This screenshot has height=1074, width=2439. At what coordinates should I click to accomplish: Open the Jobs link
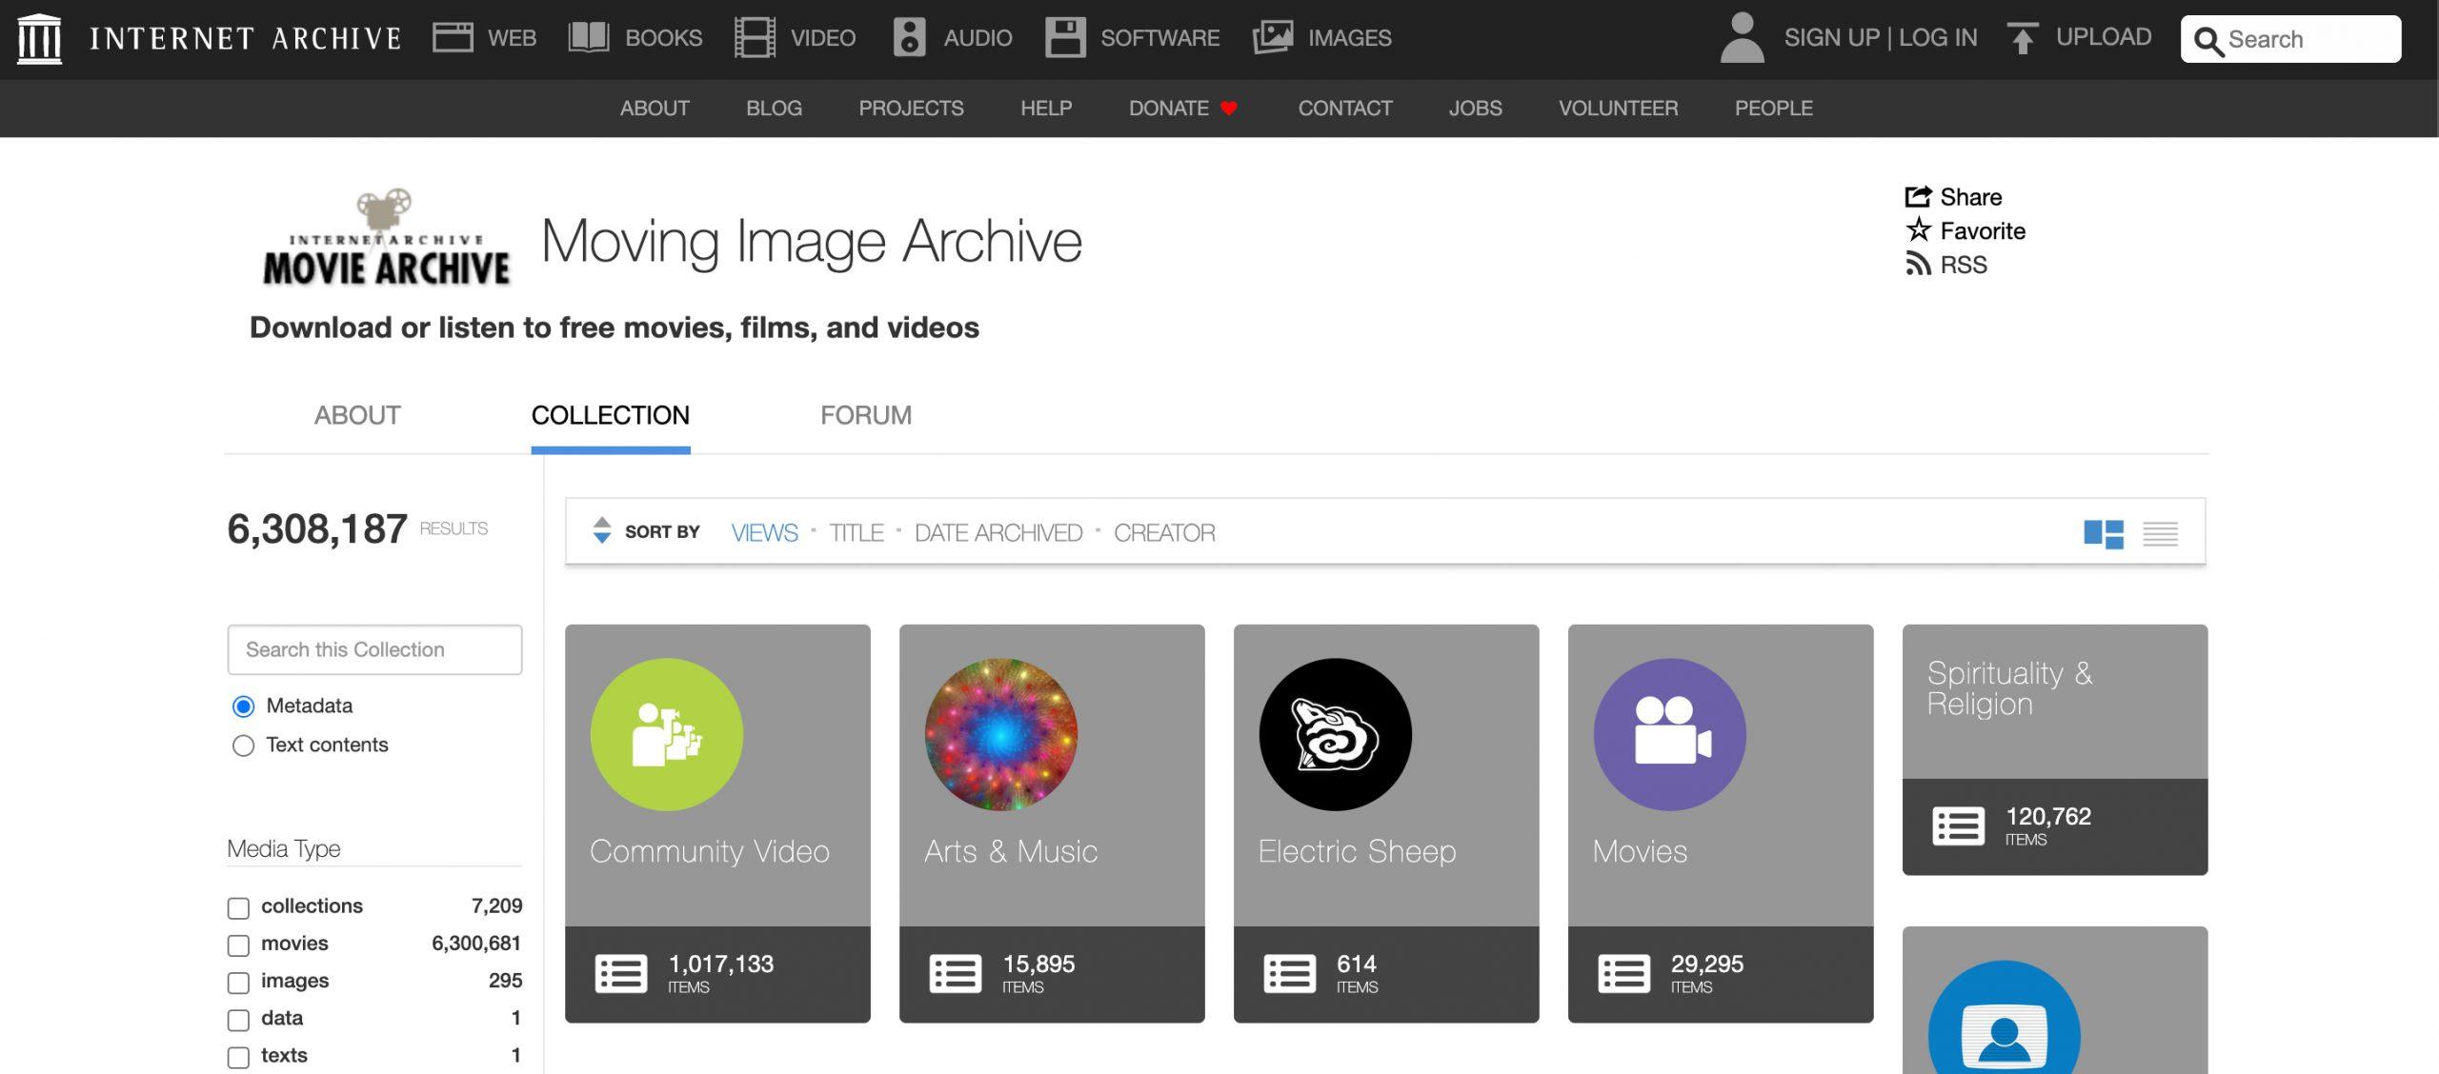click(1475, 108)
